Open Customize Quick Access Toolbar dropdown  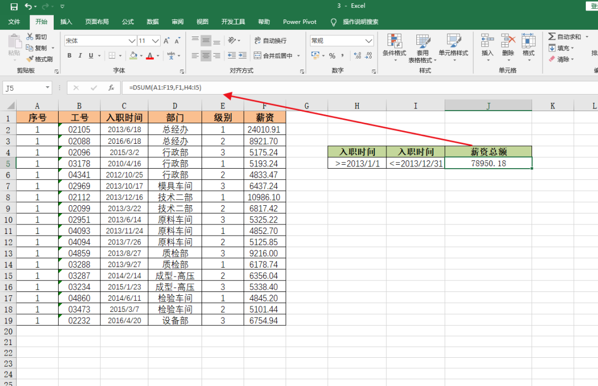[x=62, y=7]
